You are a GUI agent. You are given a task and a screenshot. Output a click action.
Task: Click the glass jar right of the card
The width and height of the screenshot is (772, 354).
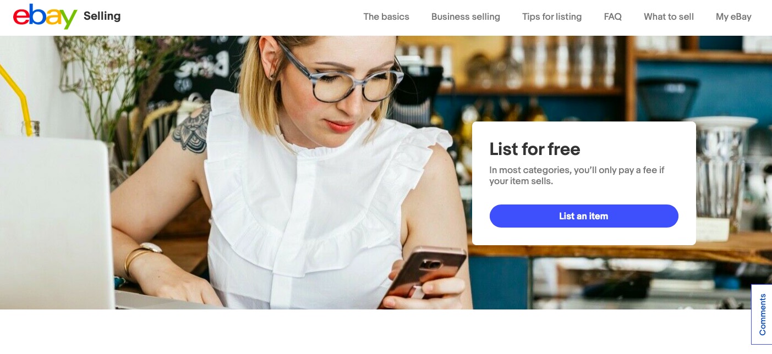[720, 166]
